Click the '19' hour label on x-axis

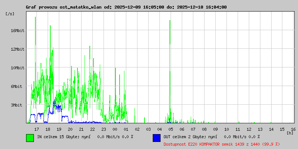[59, 129]
